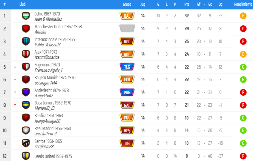253x161 pixels.
Task: Click the PAG group badge for Anderlecht
Action: tap(127, 92)
